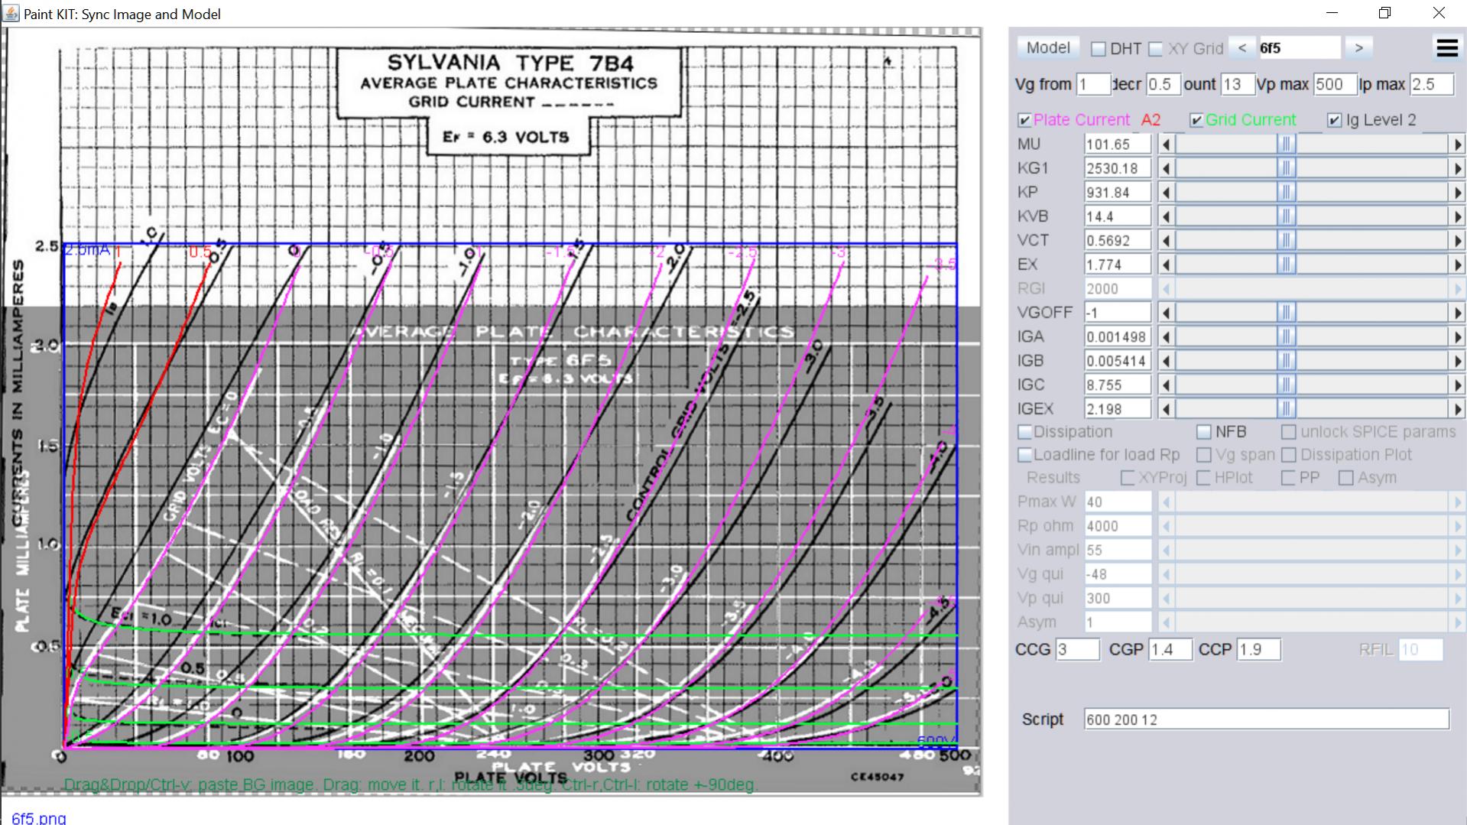Click the Ip max field 2.5

pyautogui.click(x=1431, y=84)
